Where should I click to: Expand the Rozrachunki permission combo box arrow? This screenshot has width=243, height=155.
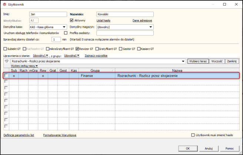pyautogui.click(x=183, y=61)
